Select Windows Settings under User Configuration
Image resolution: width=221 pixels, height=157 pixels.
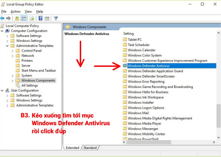tap(29, 100)
